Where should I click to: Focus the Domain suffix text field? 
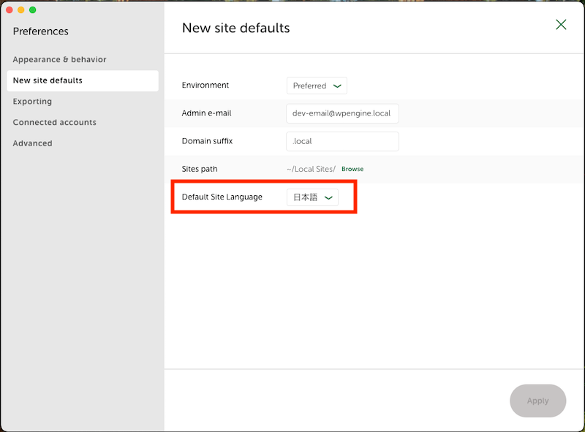tap(342, 141)
